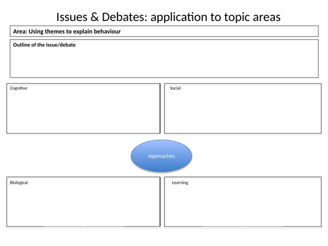Click the empty area inside the Biological box

pos(83,205)
